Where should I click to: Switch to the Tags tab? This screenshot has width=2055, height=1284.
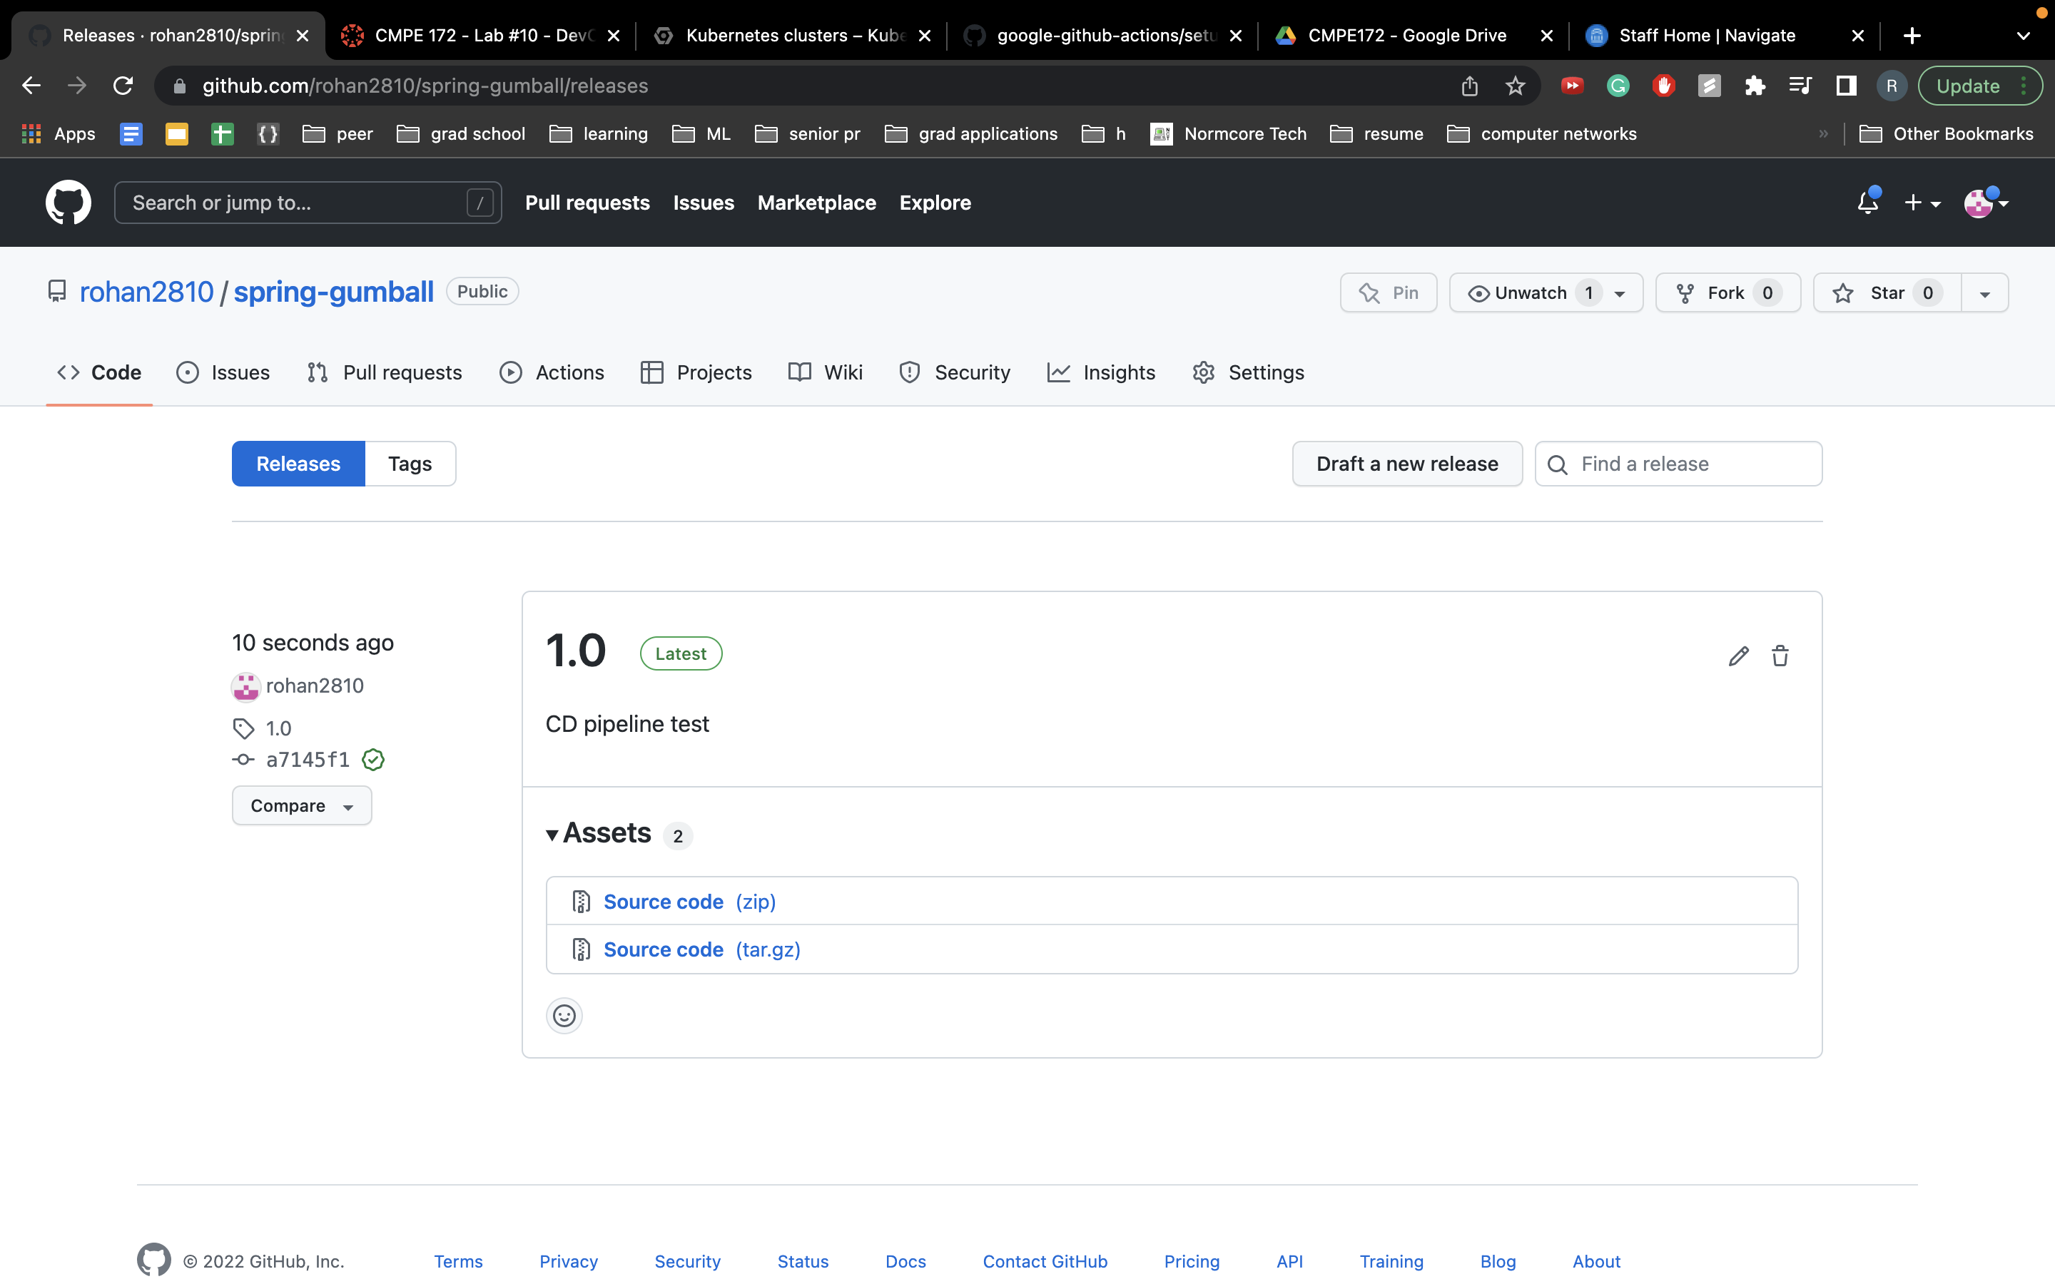pos(410,464)
